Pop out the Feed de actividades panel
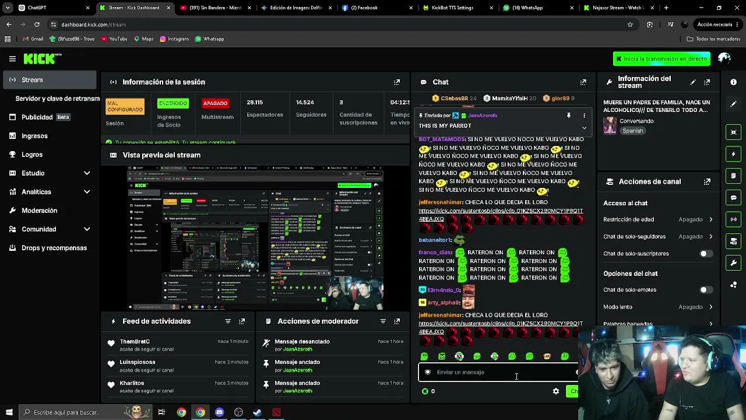 point(242,321)
